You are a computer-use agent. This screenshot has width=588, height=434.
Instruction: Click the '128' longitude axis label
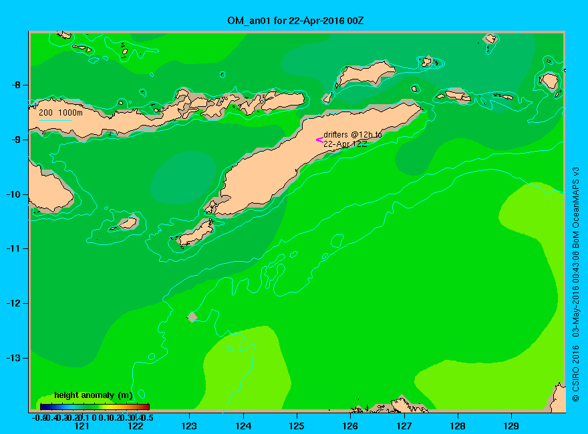[458, 426]
